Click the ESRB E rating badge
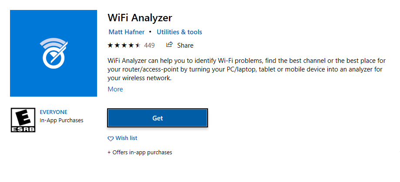The width and height of the screenshot is (400, 182). pyautogui.click(x=23, y=120)
